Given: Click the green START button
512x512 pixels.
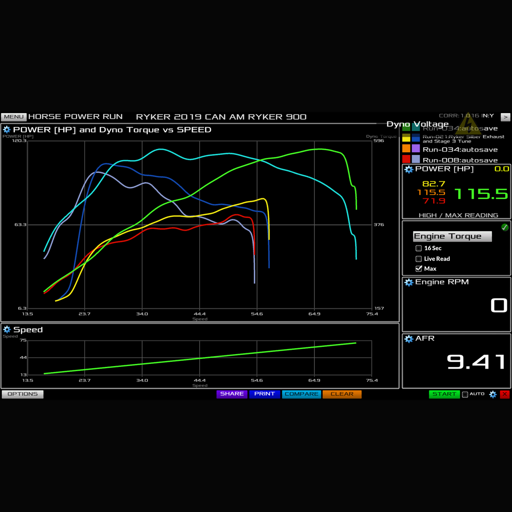Looking at the screenshot, I should tap(444, 394).
